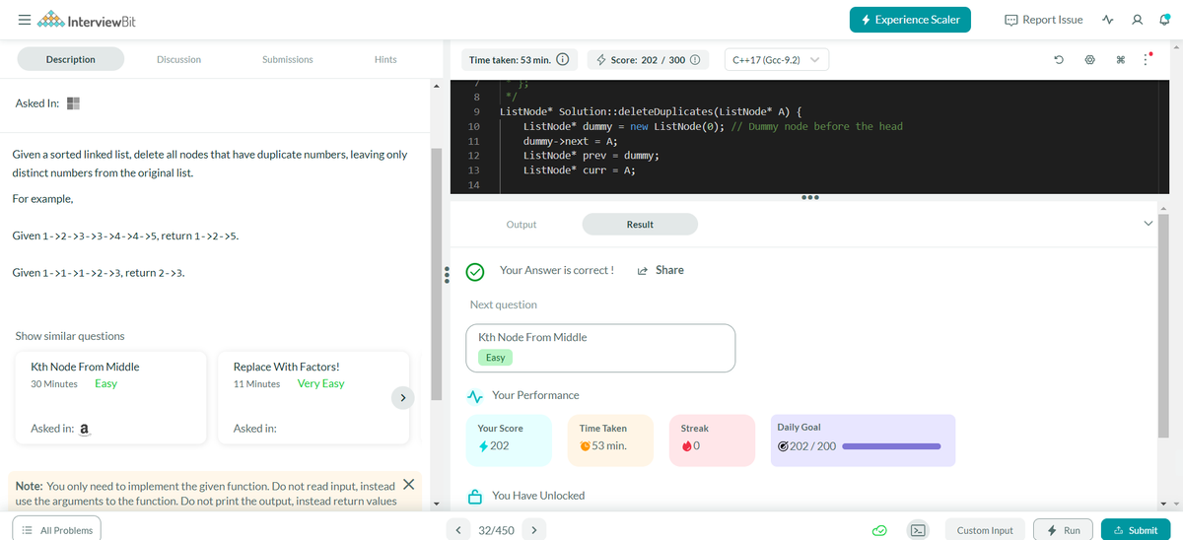Go to the previous problem
Viewport: 1183px width, 540px height.
[458, 530]
